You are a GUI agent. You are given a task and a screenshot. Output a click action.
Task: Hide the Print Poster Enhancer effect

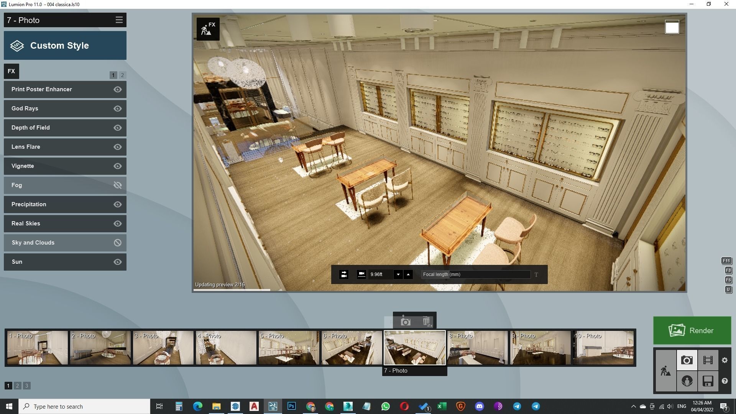[x=118, y=89]
